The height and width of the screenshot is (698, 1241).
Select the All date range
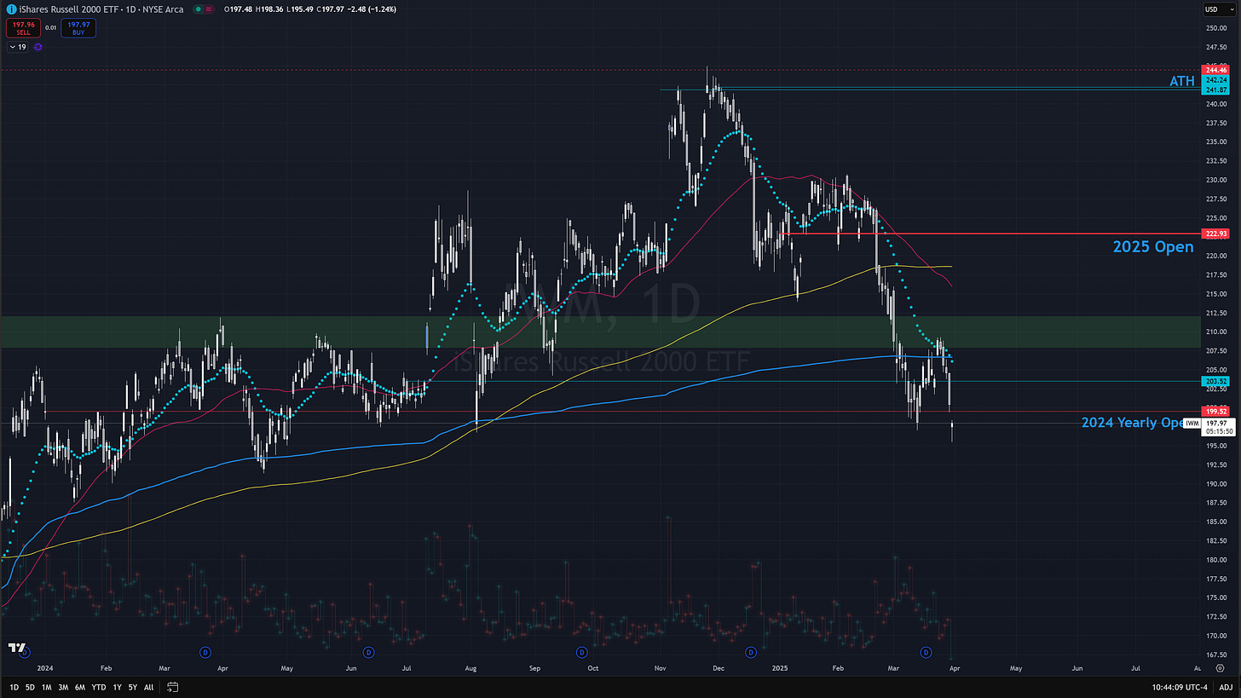[x=149, y=686]
